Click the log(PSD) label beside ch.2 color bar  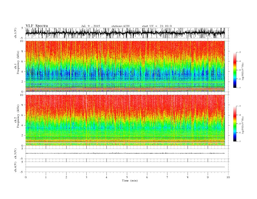[243, 125]
